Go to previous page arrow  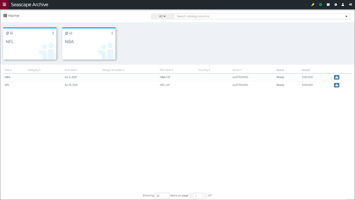[191, 196]
